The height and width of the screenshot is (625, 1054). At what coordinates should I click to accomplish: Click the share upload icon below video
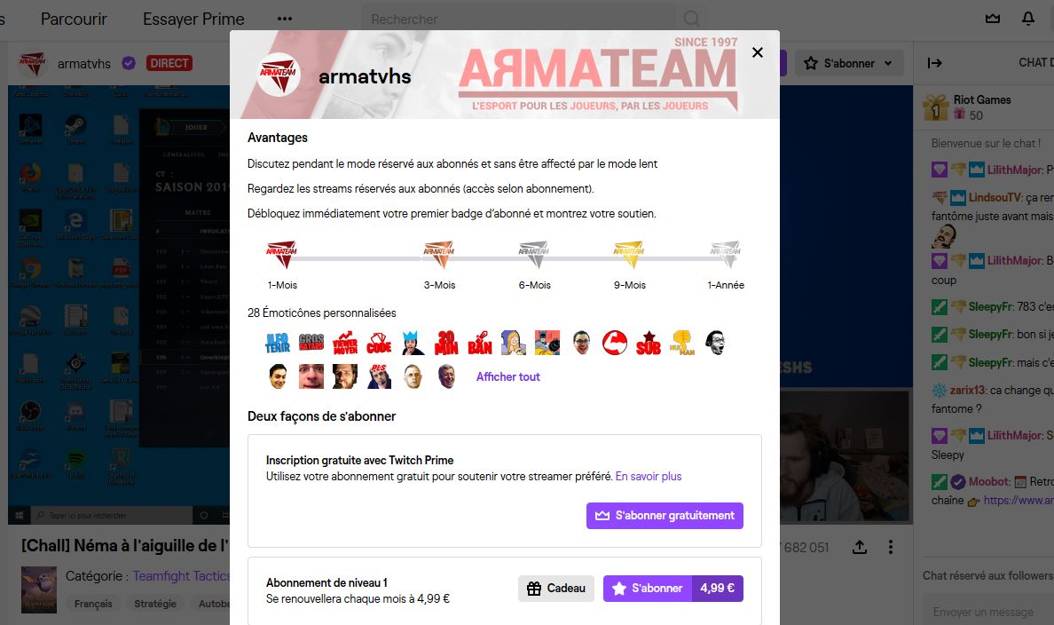click(x=860, y=547)
